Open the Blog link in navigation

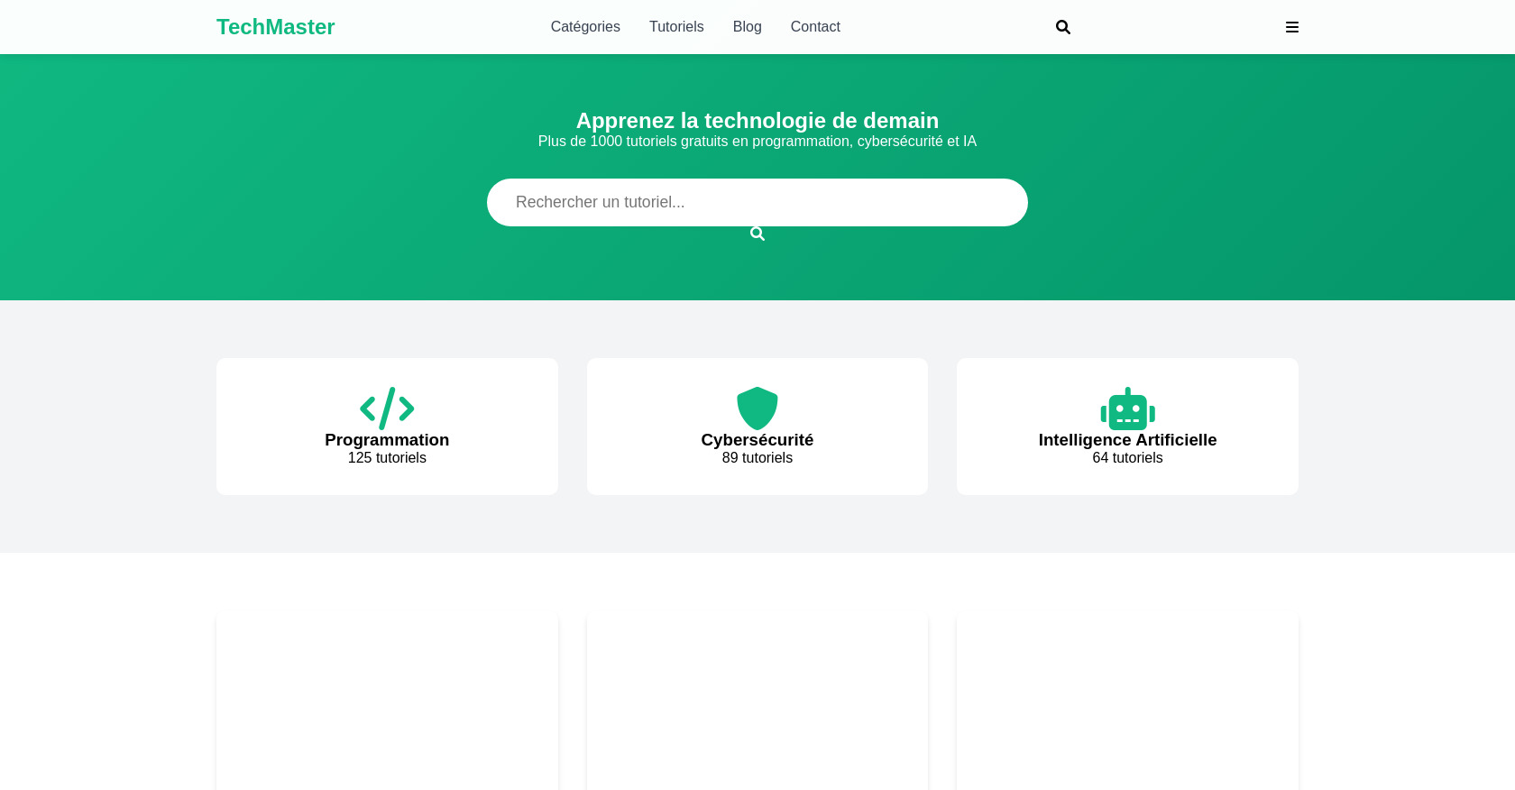point(747,27)
